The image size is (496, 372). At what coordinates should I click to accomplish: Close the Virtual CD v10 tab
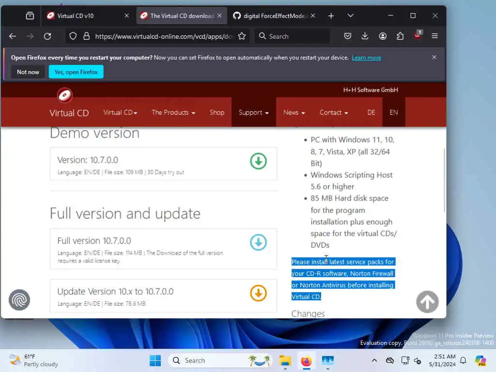[126, 15]
